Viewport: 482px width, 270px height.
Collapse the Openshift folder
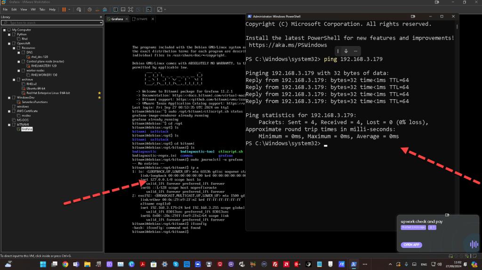[9, 44]
